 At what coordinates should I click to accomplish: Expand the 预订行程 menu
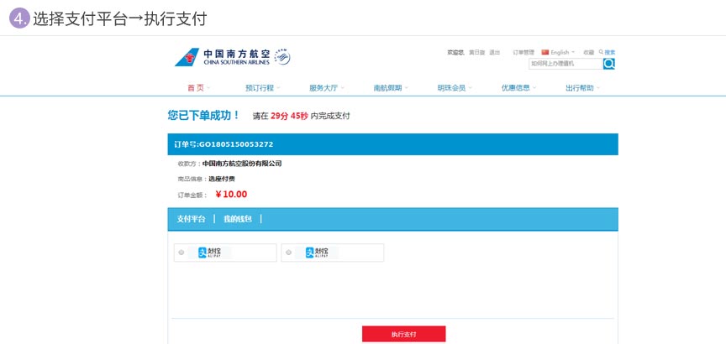262,87
